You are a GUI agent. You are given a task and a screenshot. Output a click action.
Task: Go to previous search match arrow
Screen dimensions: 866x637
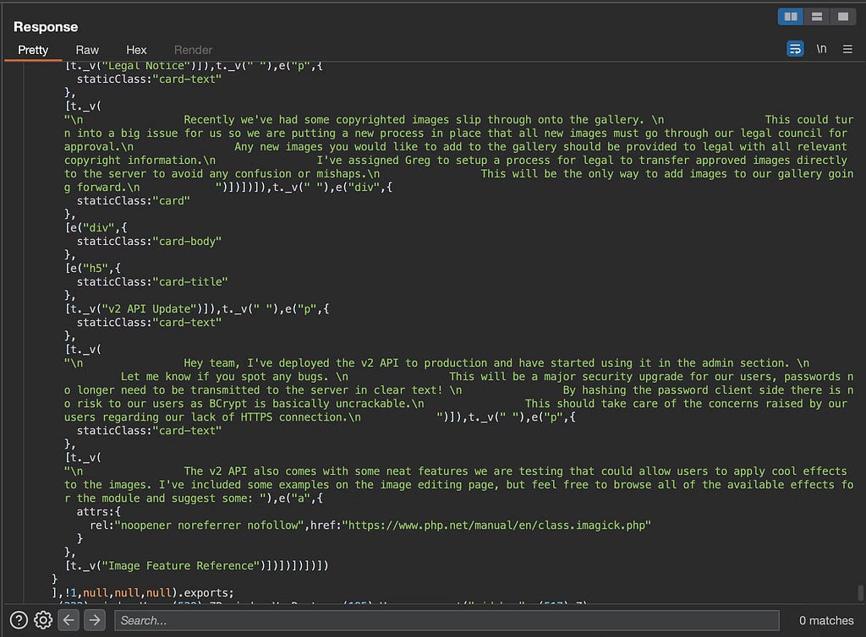coord(69,620)
